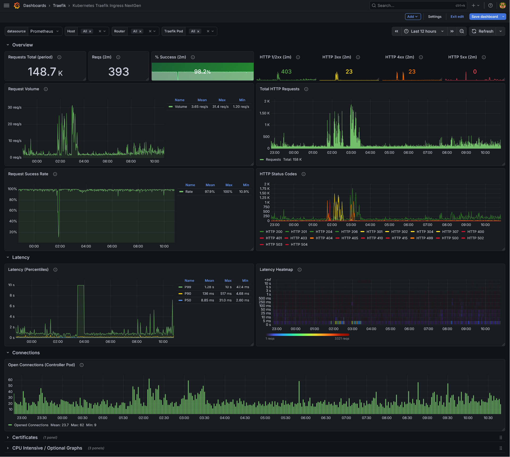Viewport: 510px width, 457px height.
Task: Open the Router variable dropdown arrow
Action: coord(155,31)
